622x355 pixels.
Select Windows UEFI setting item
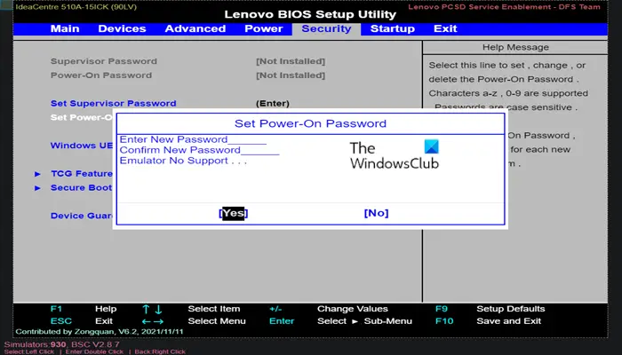82,146
